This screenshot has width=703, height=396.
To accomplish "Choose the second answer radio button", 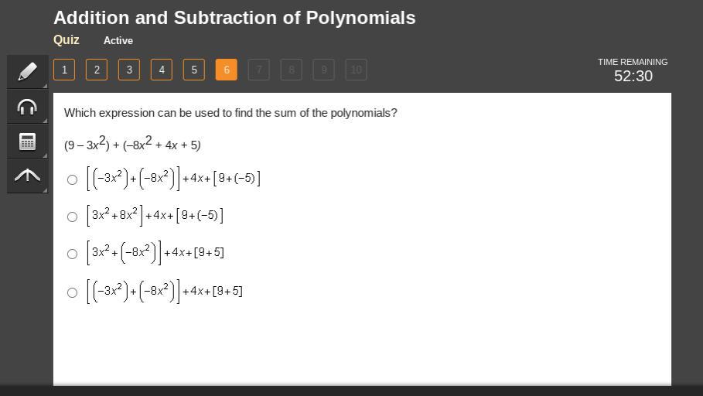I will point(73,217).
